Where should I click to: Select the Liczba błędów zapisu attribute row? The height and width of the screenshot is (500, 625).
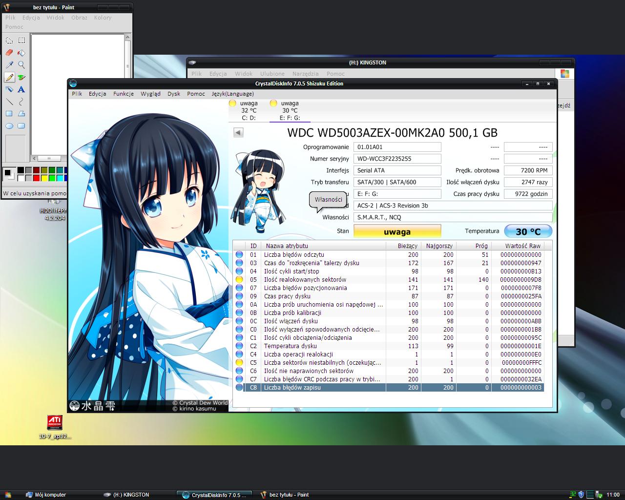coord(388,387)
